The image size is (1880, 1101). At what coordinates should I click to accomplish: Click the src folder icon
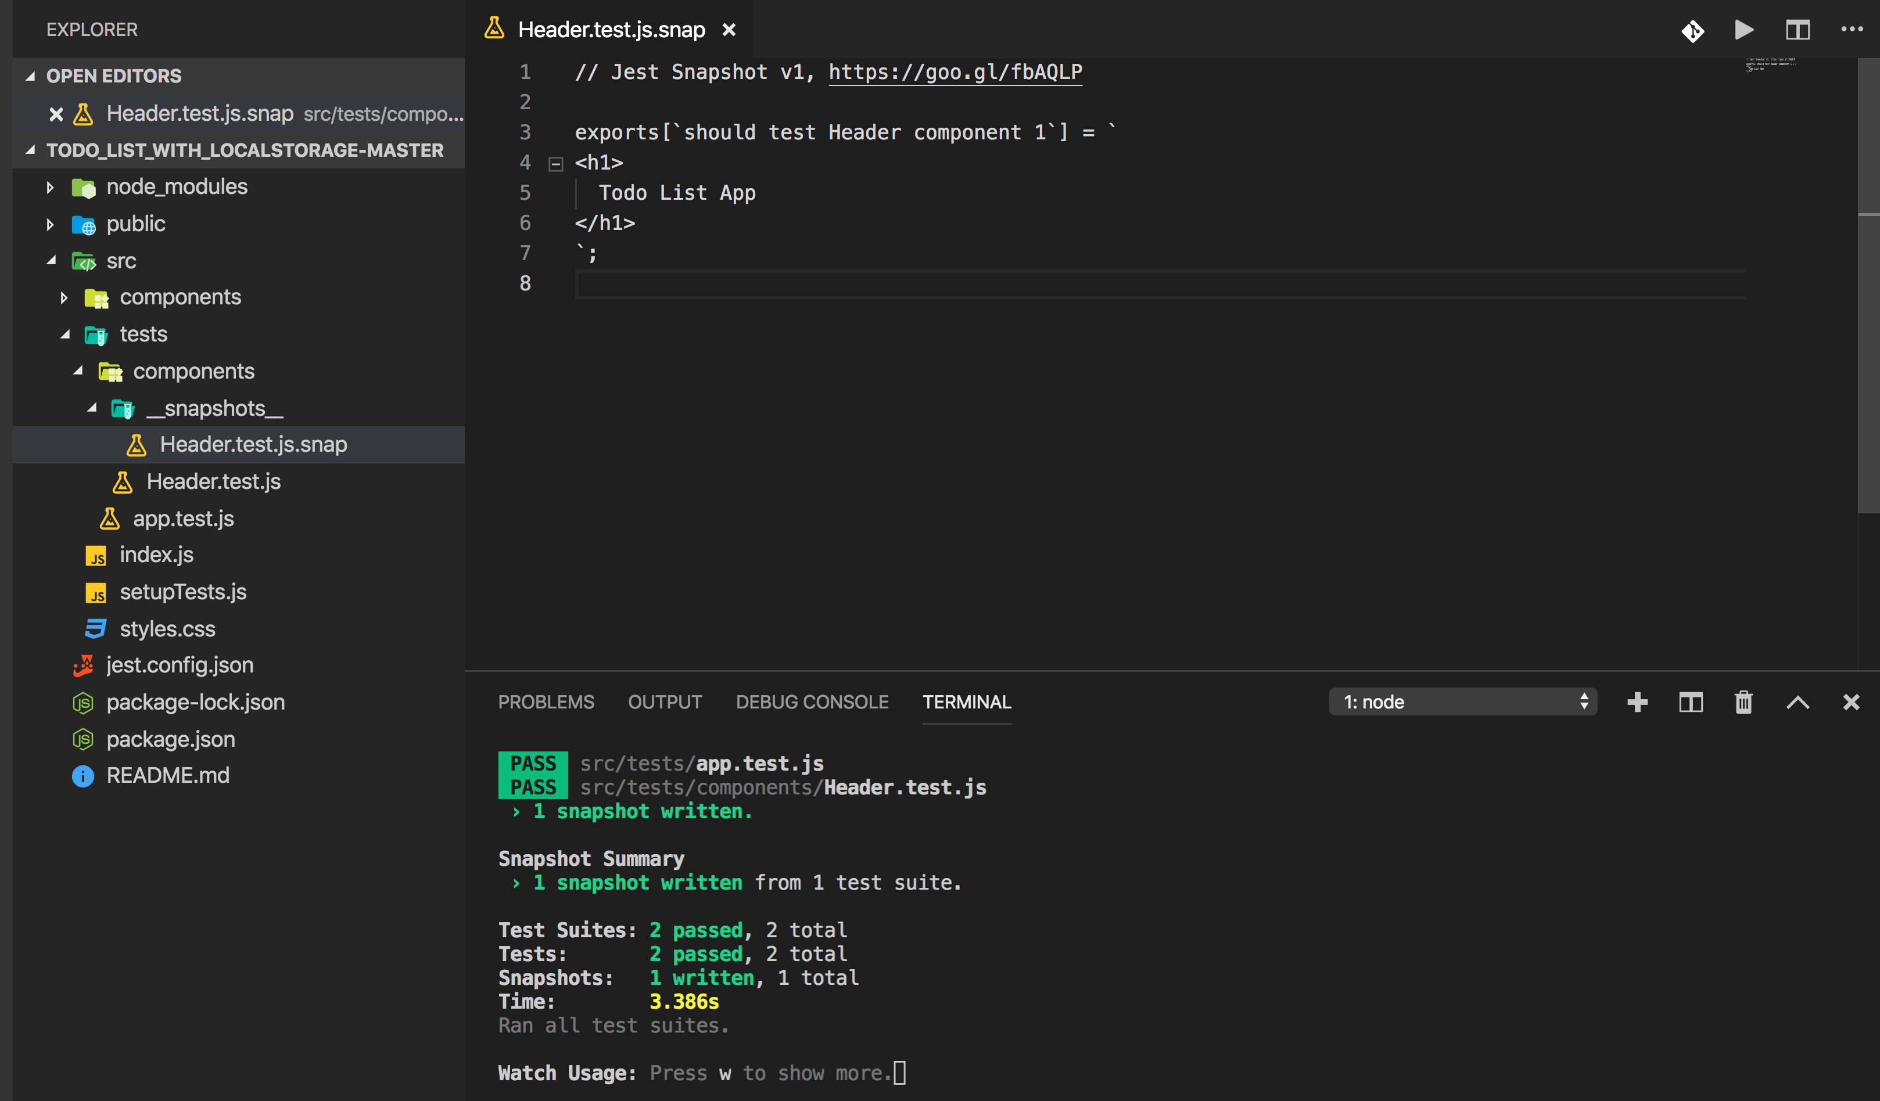(x=84, y=262)
